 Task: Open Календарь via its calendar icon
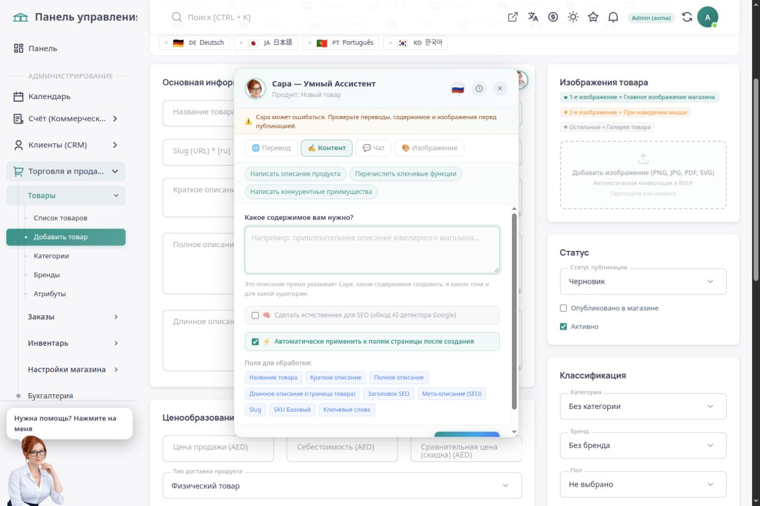click(x=19, y=96)
